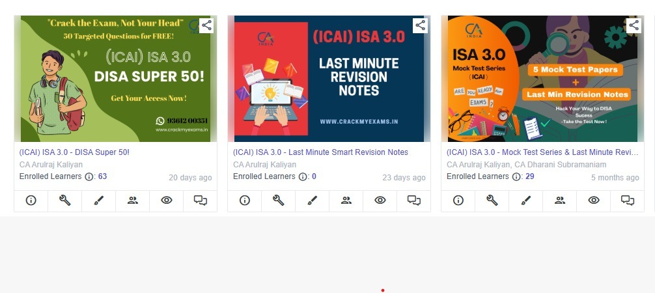
Task: Open Mock Test Series & Last Minute course title
Action: click(542, 152)
